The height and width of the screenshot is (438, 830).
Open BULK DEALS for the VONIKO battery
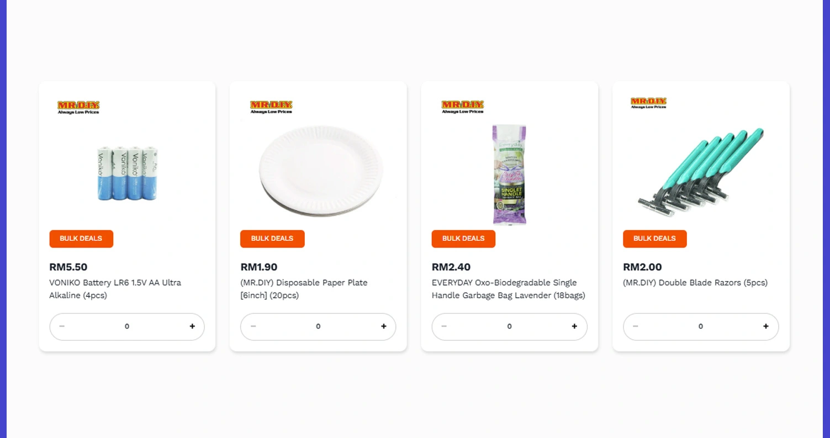tap(81, 239)
